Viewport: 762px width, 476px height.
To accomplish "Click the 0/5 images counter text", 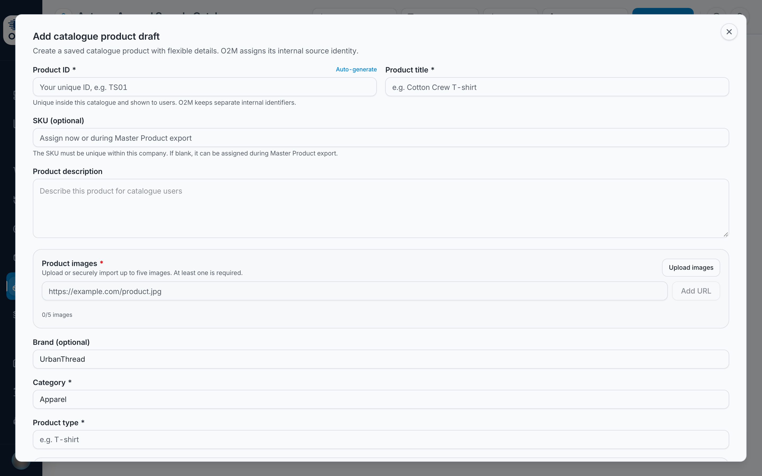I will point(57,315).
